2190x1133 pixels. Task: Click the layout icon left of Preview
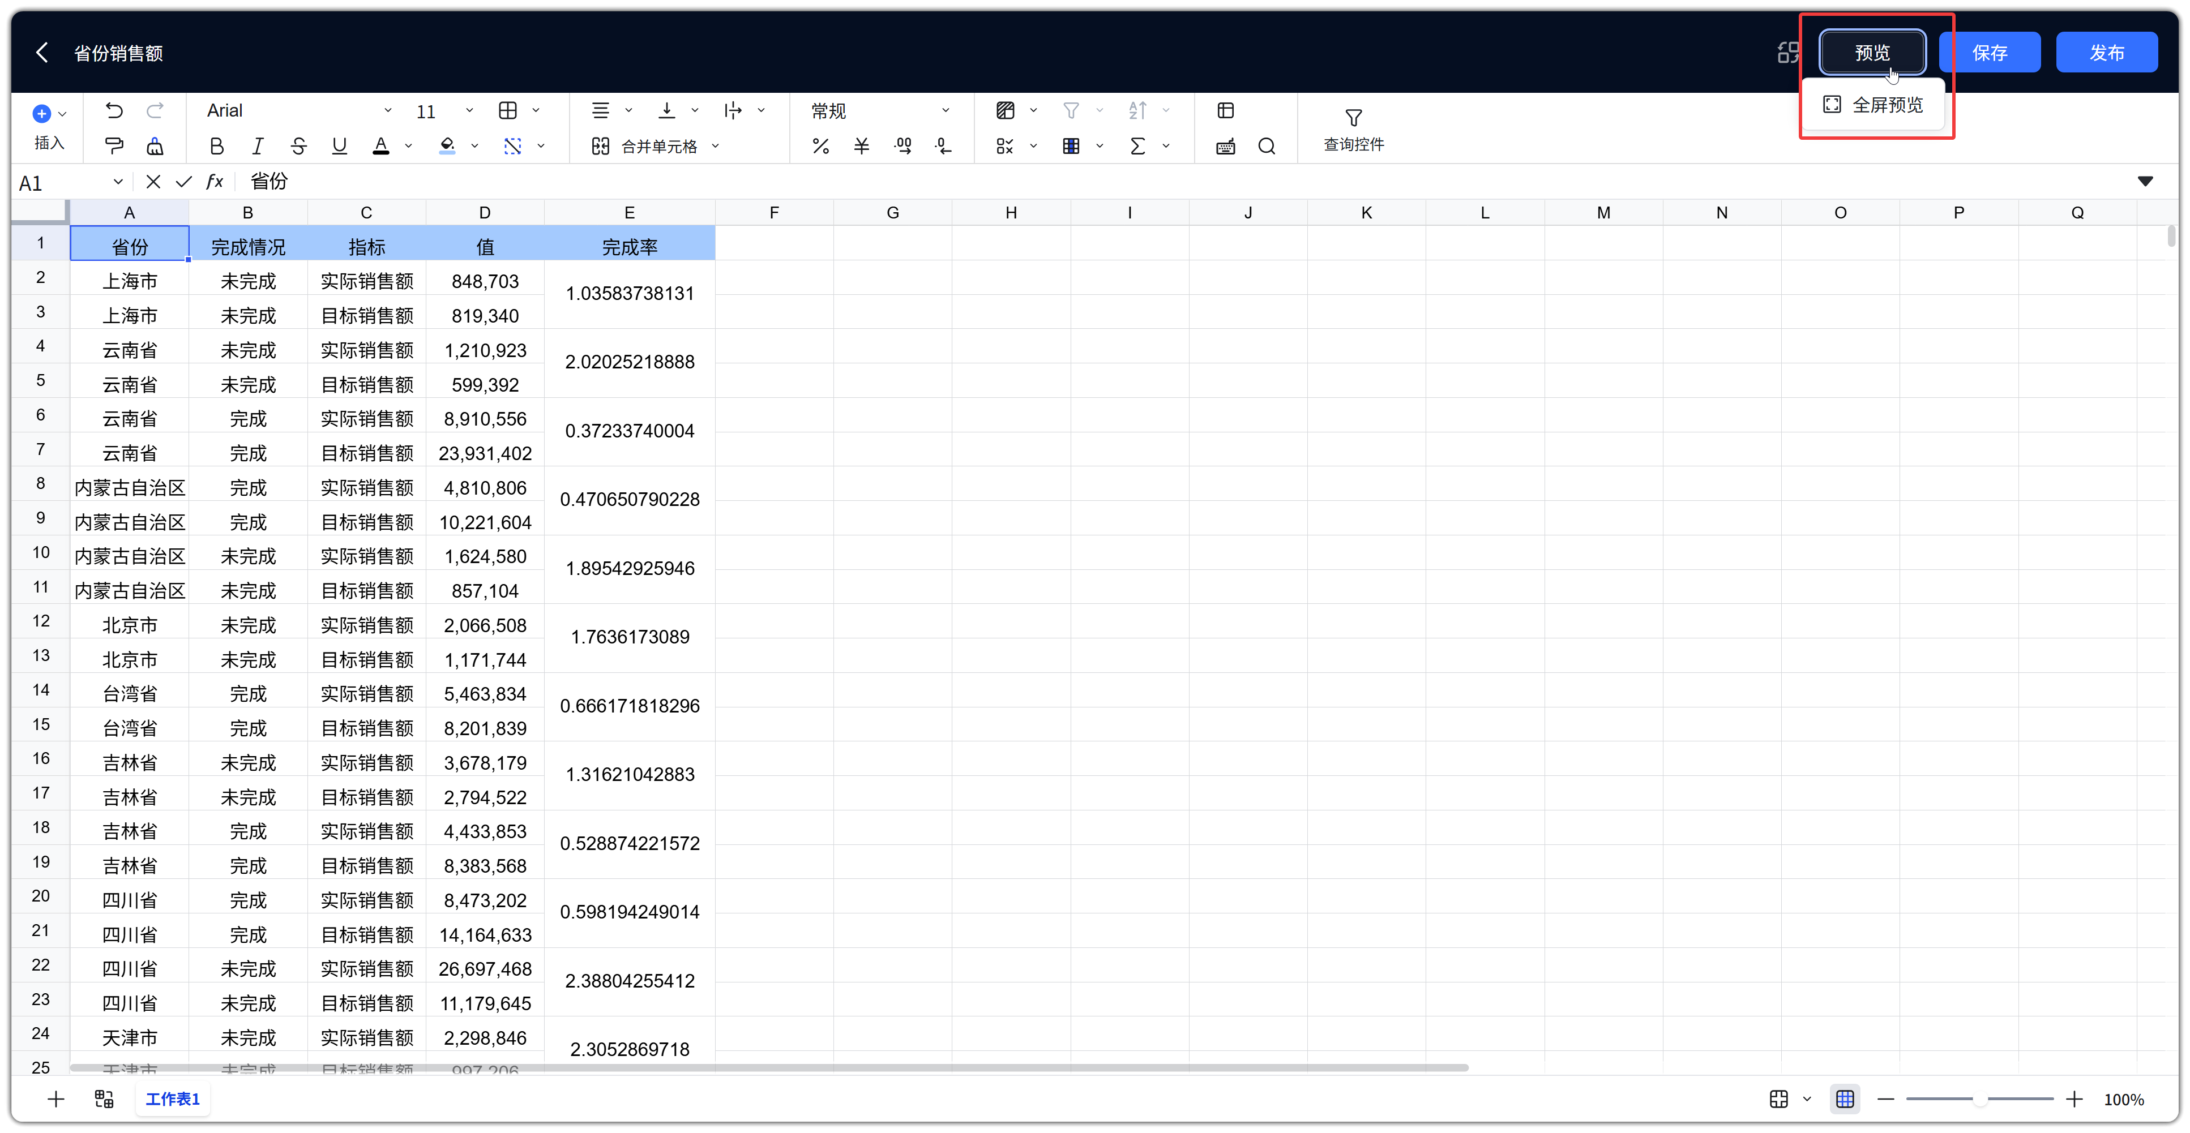(1788, 53)
